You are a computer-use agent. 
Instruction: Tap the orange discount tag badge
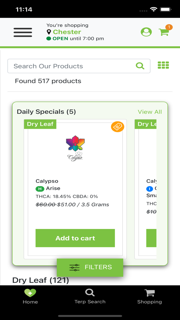coord(118,127)
